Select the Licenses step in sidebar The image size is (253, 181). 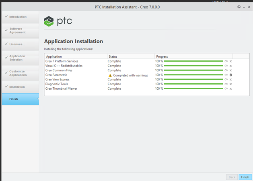pos(21,44)
